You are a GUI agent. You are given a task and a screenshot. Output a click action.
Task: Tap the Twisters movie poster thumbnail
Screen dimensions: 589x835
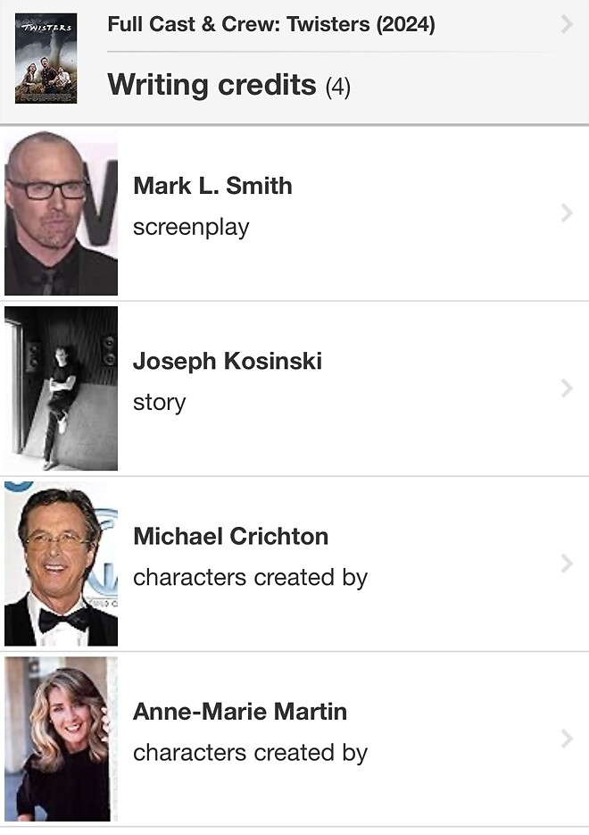(46, 58)
